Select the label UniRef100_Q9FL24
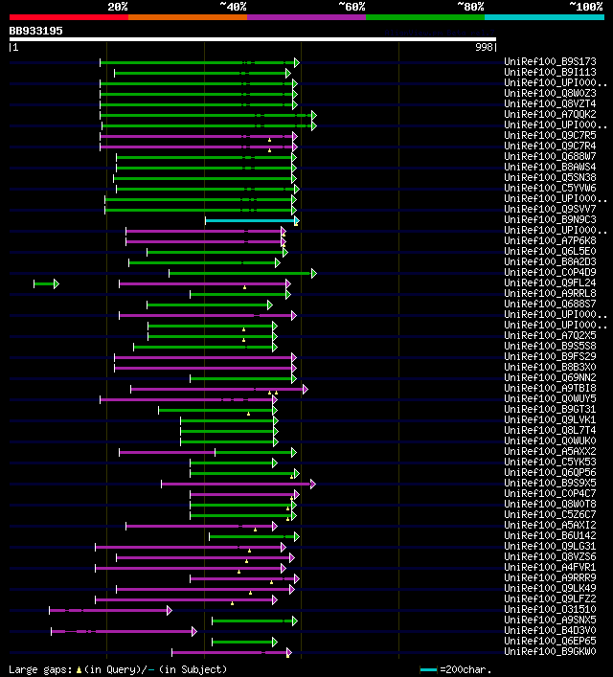Image resolution: width=613 pixels, height=677 pixels. coord(550,282)
